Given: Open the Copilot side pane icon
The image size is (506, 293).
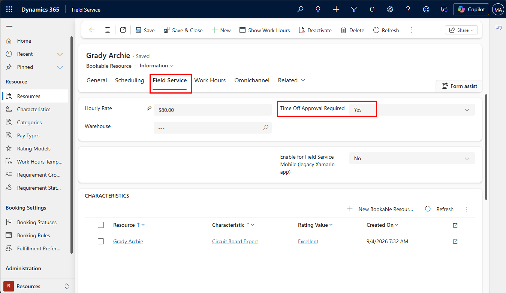Looking at the screenshot, I should (499, 27).
